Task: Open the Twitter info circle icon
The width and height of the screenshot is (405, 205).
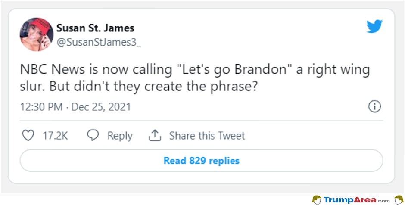Action: pyautogui.click(x=374, y=107)
